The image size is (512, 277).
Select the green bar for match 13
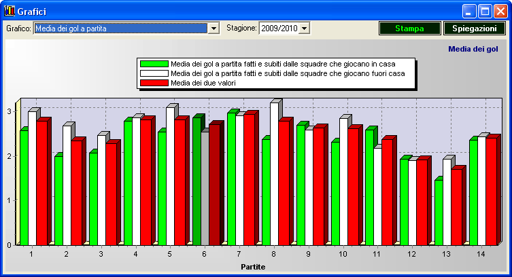[439, 212]
